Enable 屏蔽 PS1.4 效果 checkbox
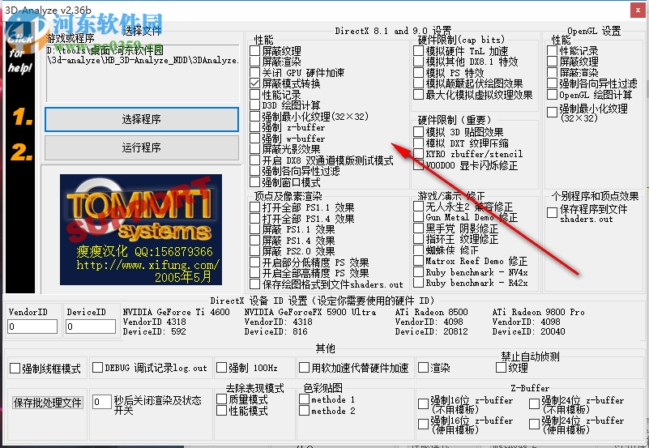The image size is (649, 448). pos(255,241)
